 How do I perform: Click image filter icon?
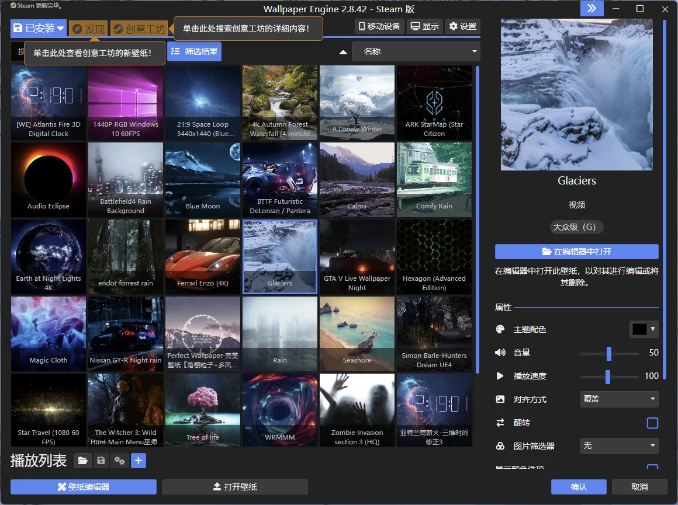500,446
